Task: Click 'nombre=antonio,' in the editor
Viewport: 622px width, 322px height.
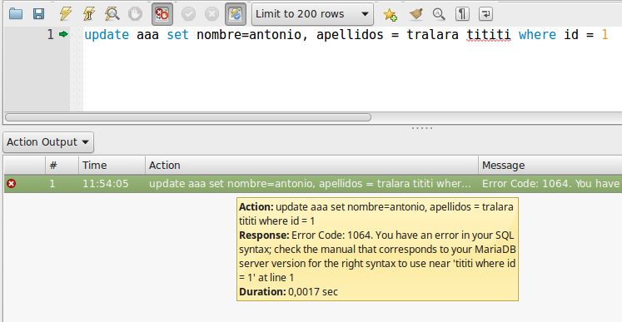Action: 252,35
